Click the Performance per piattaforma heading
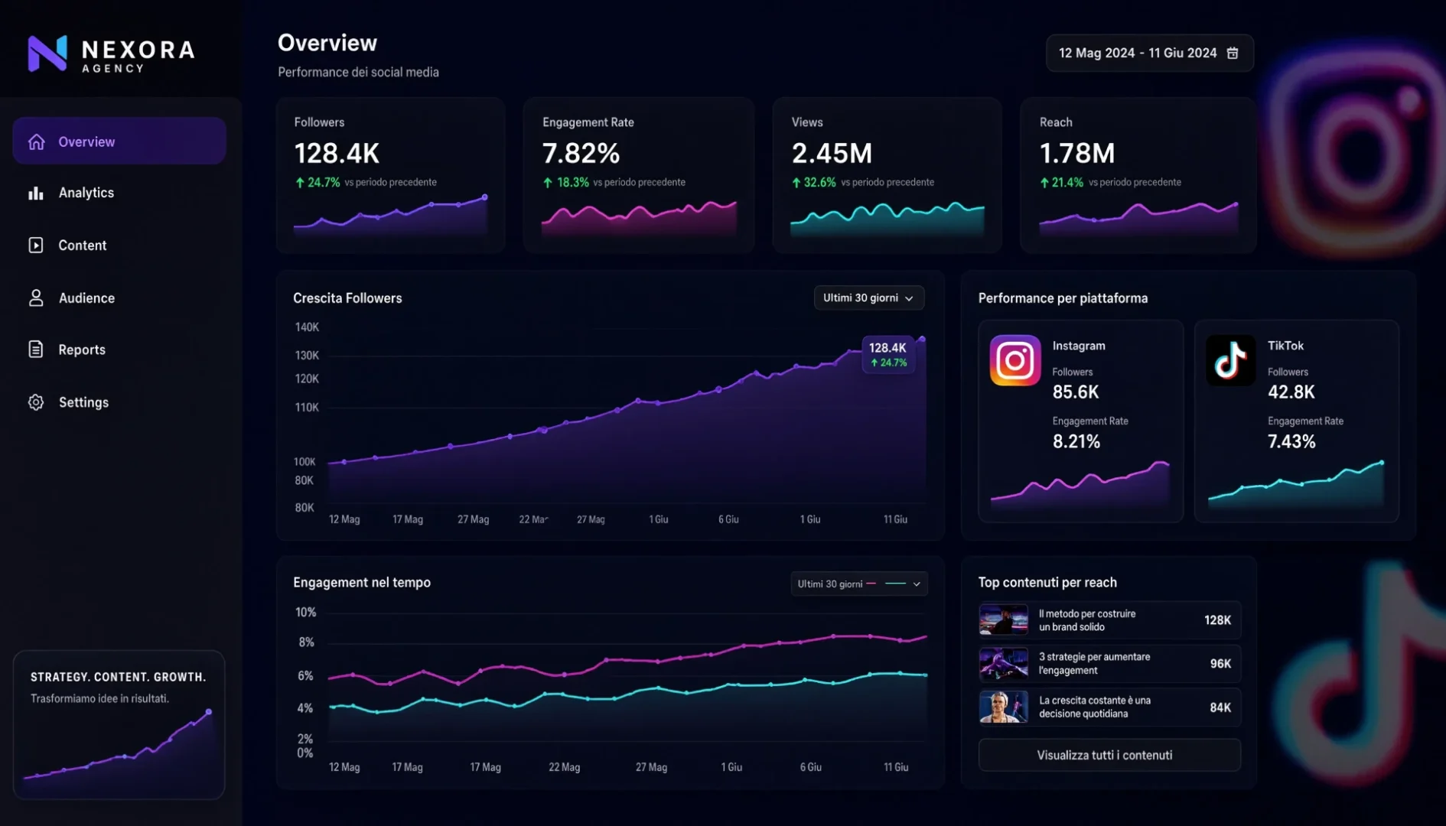The height and width of the screenshot is (826, 1446). pos(1063,298)
